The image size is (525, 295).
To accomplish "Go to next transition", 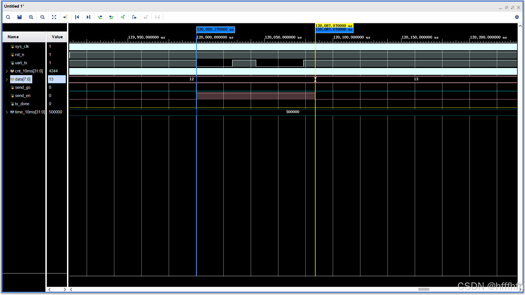I will [x=111, y=17].
